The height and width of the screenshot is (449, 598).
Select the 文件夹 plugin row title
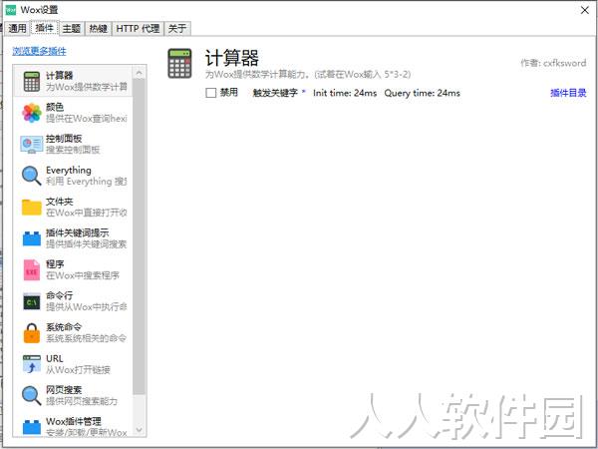(x=60, y=202)
